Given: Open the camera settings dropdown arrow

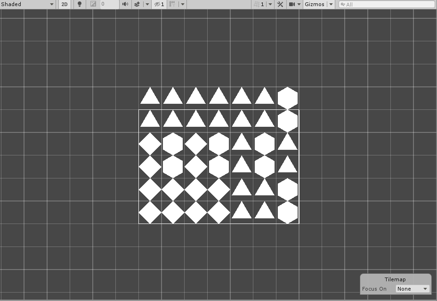Looking at the screenshot, I should (x=299, y=4).
